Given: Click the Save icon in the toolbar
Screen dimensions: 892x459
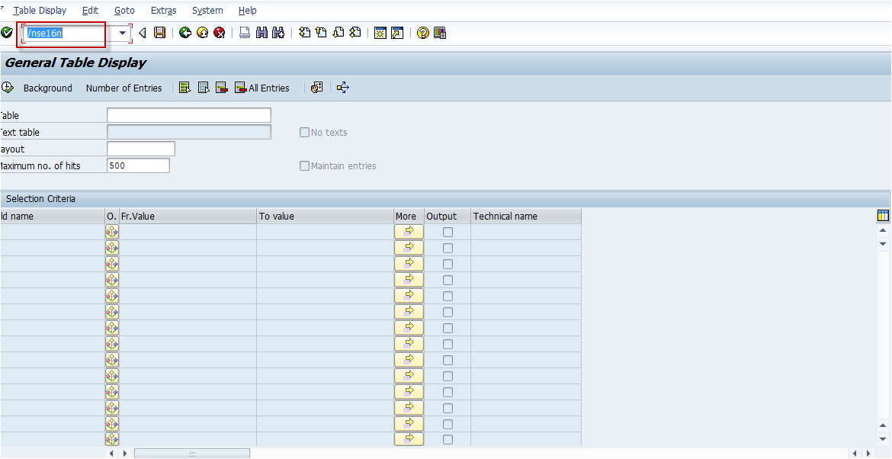Looking at the screenshot, I should 159,33.
